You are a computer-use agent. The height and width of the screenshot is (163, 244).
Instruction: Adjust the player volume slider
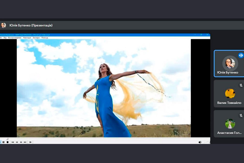(207, 142)
